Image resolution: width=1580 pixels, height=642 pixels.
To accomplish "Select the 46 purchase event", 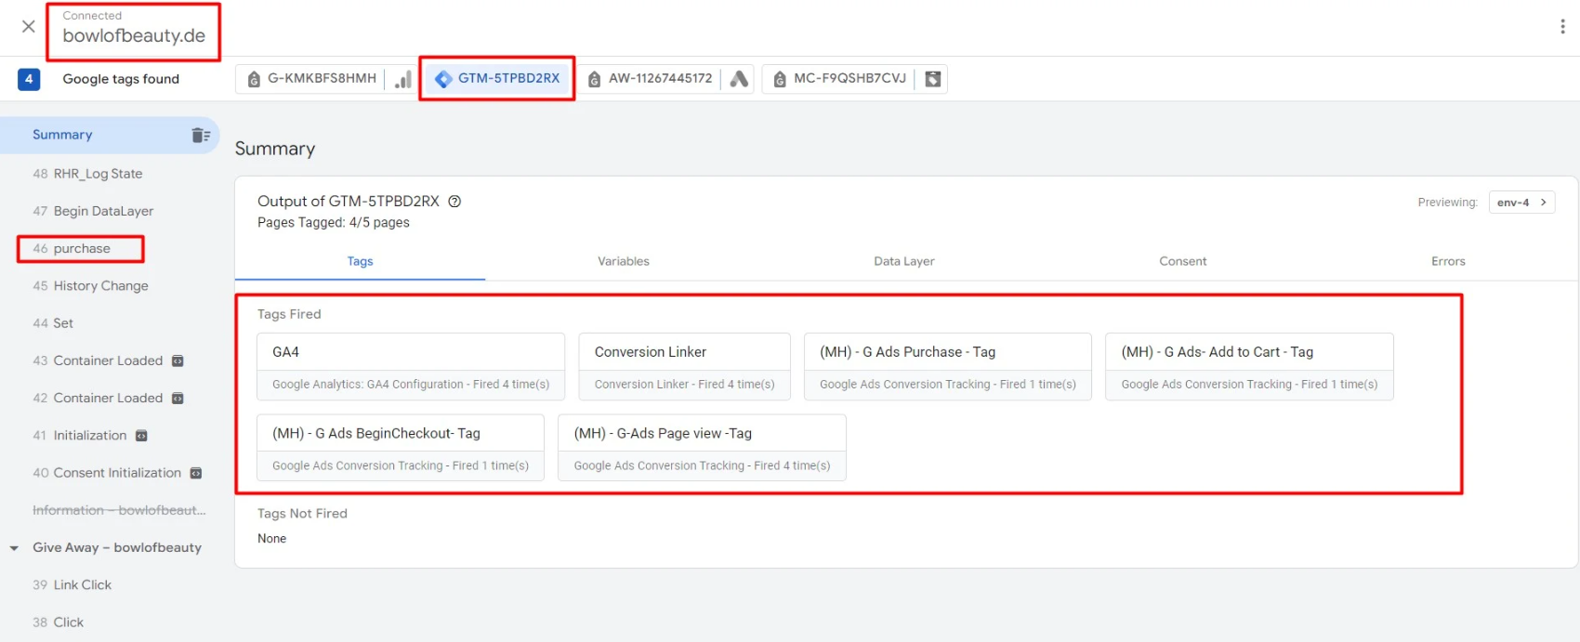I will (x=81, y=249).
